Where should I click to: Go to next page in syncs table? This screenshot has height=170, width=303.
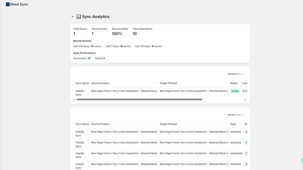coord(243,74)
